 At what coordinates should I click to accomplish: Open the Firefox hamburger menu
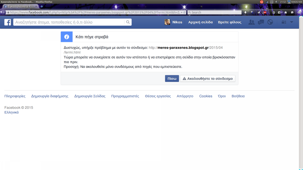point(299,12)
